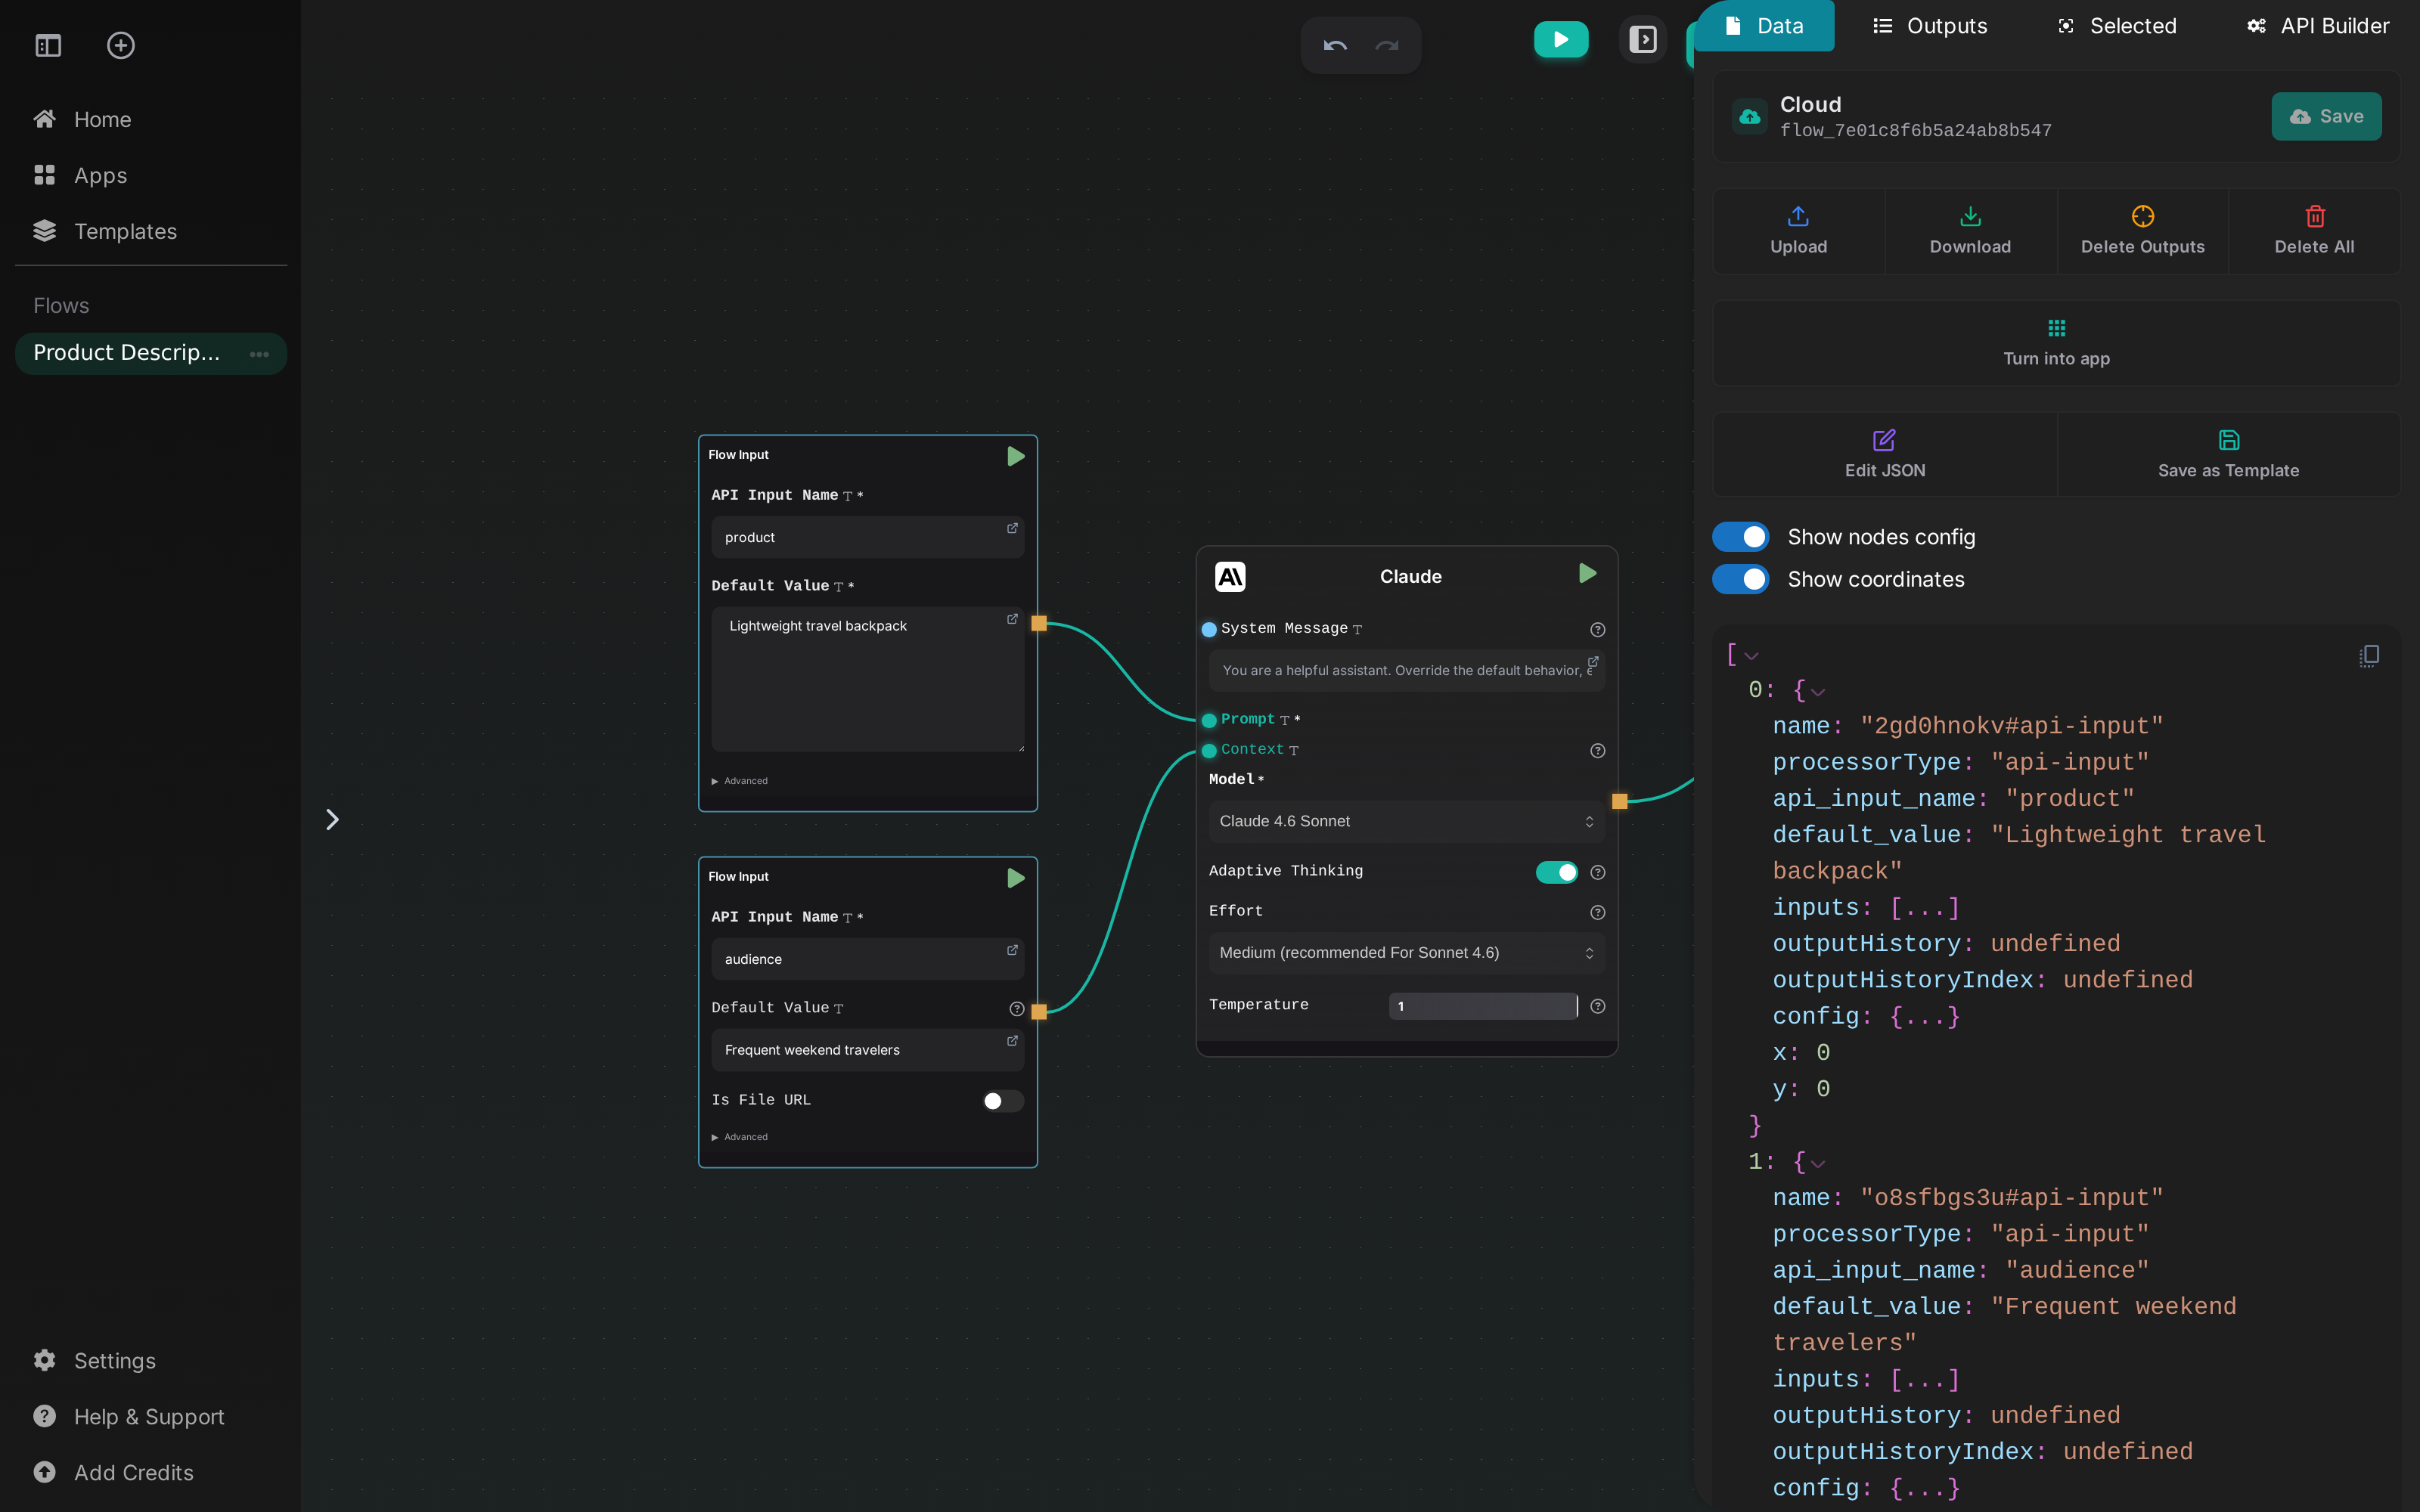
Task: Click the Claude node logo icon
Action: [1230, 577]
